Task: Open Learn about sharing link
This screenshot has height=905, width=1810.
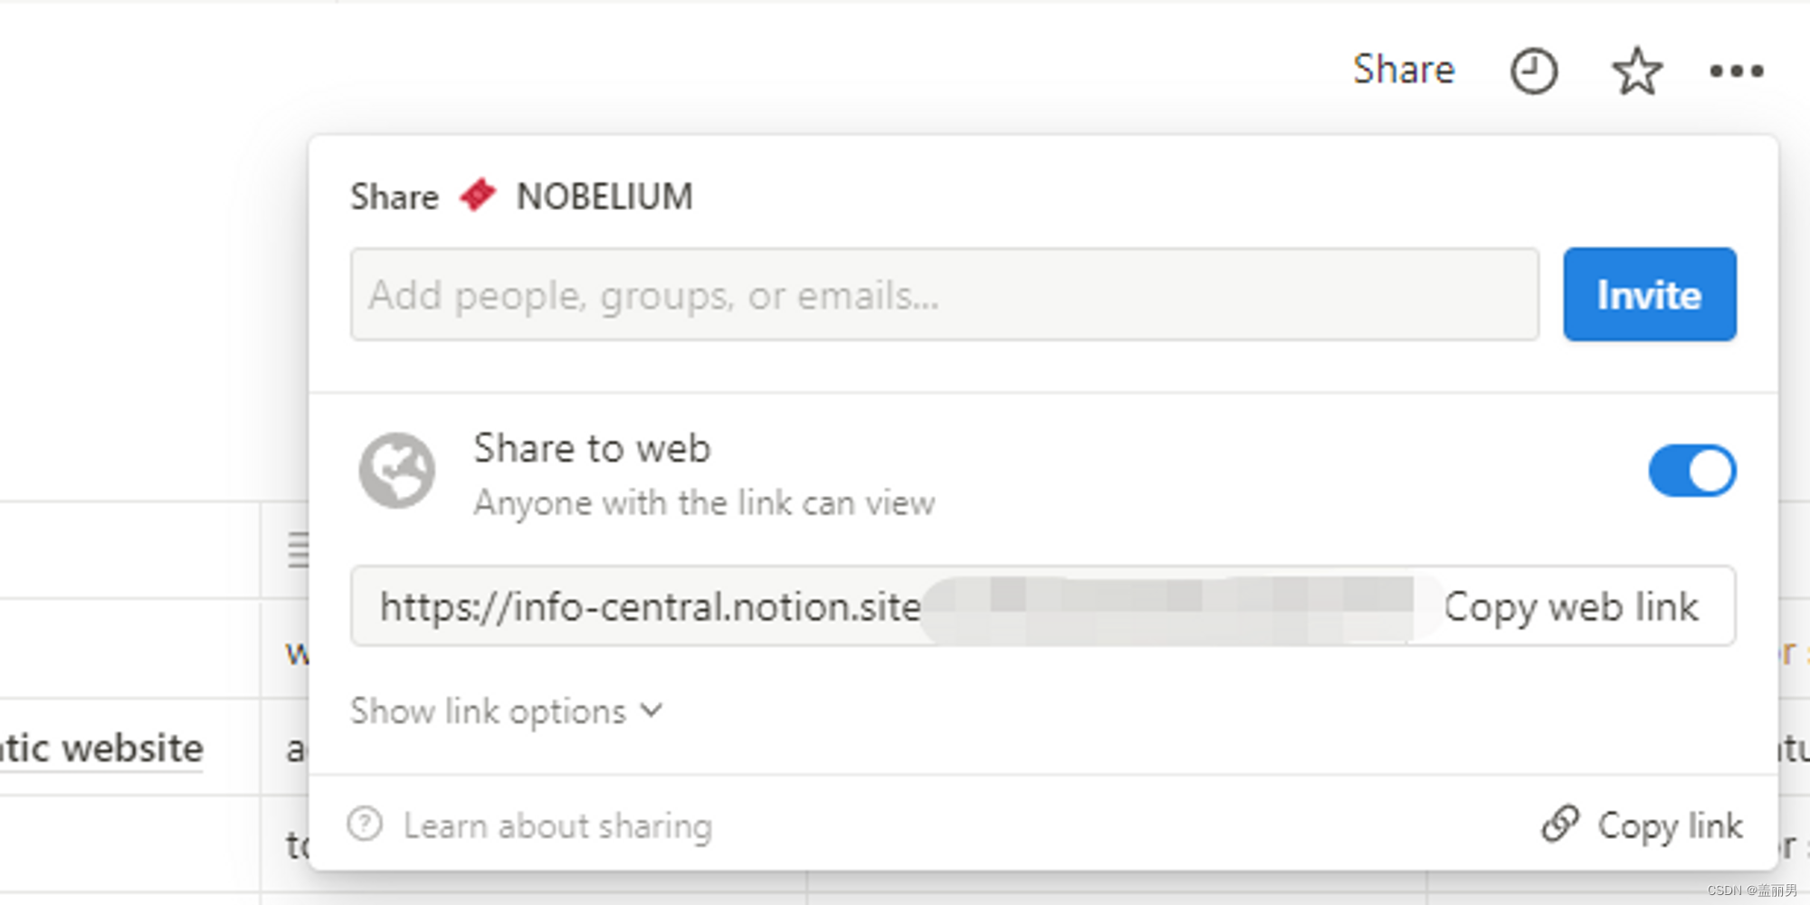Action: tap(557, 826)
